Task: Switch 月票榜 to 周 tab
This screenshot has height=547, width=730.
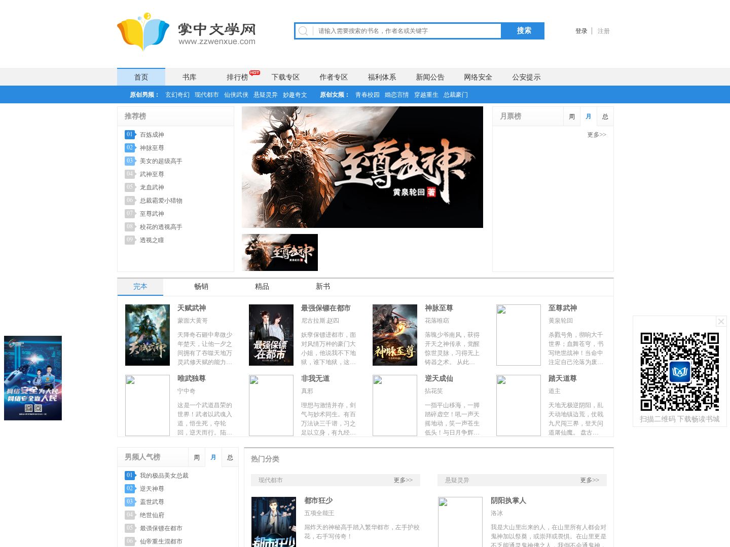Action: [x=572, y=116]
